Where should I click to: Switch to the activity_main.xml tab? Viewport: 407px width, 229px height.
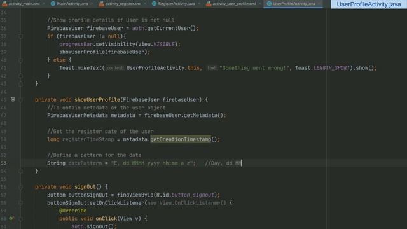(24, 4)
